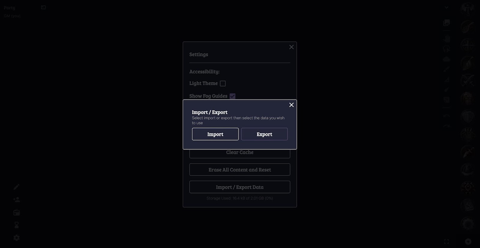
Task: Uncheck the Show Fog Guides checkbox
Action: pyautogui.click(x=232, y=96)
